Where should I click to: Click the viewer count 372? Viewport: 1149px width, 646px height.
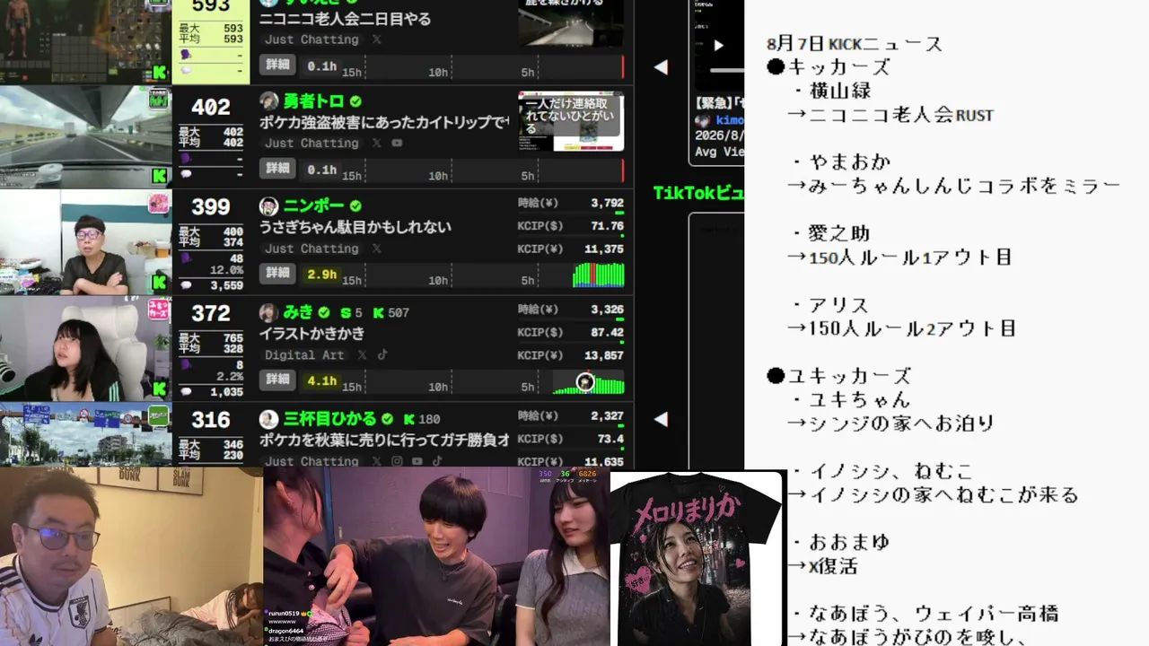click(211, 313)
